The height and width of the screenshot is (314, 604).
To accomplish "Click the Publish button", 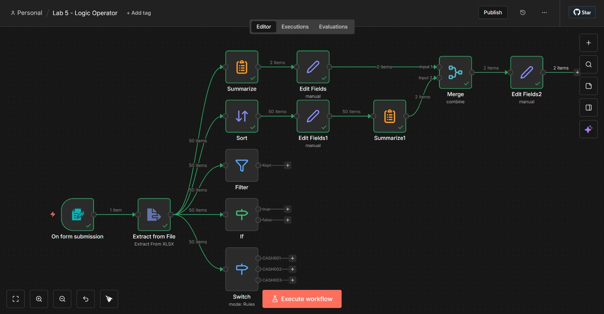I will [x=493, y=12].
